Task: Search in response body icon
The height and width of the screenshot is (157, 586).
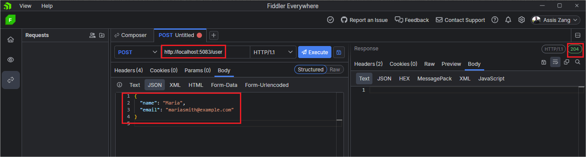Action: click(x=577, y=62)
